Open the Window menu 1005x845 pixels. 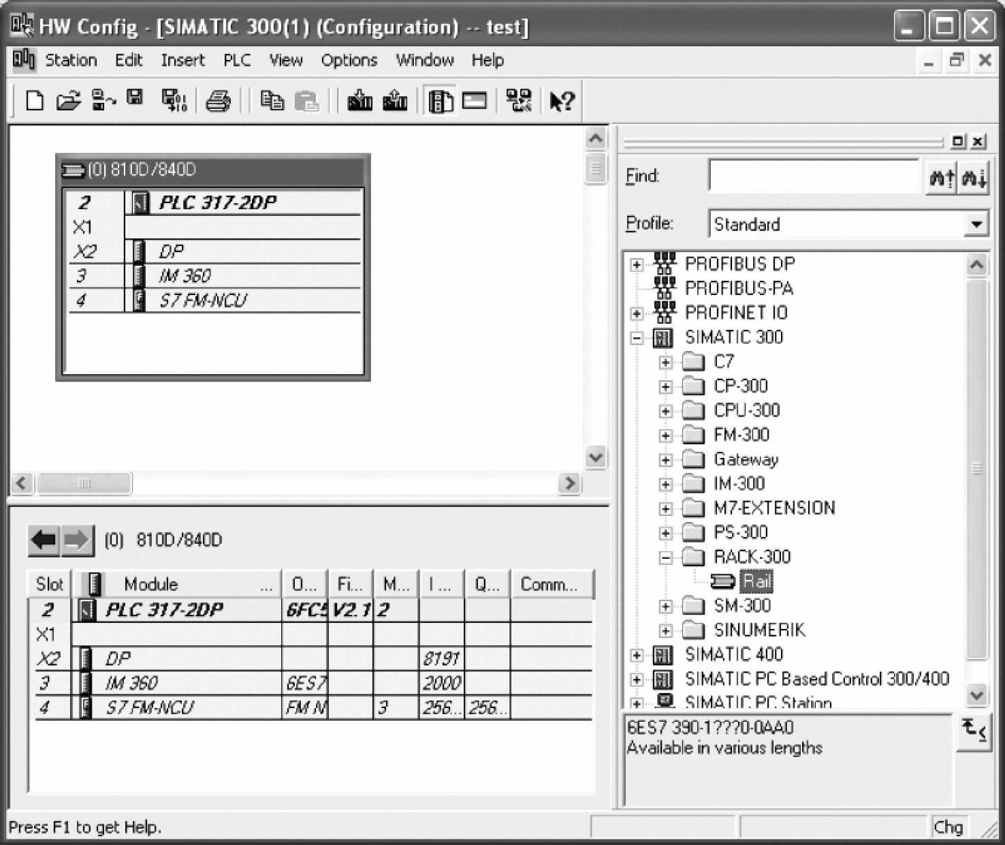[x=425, y=60]
